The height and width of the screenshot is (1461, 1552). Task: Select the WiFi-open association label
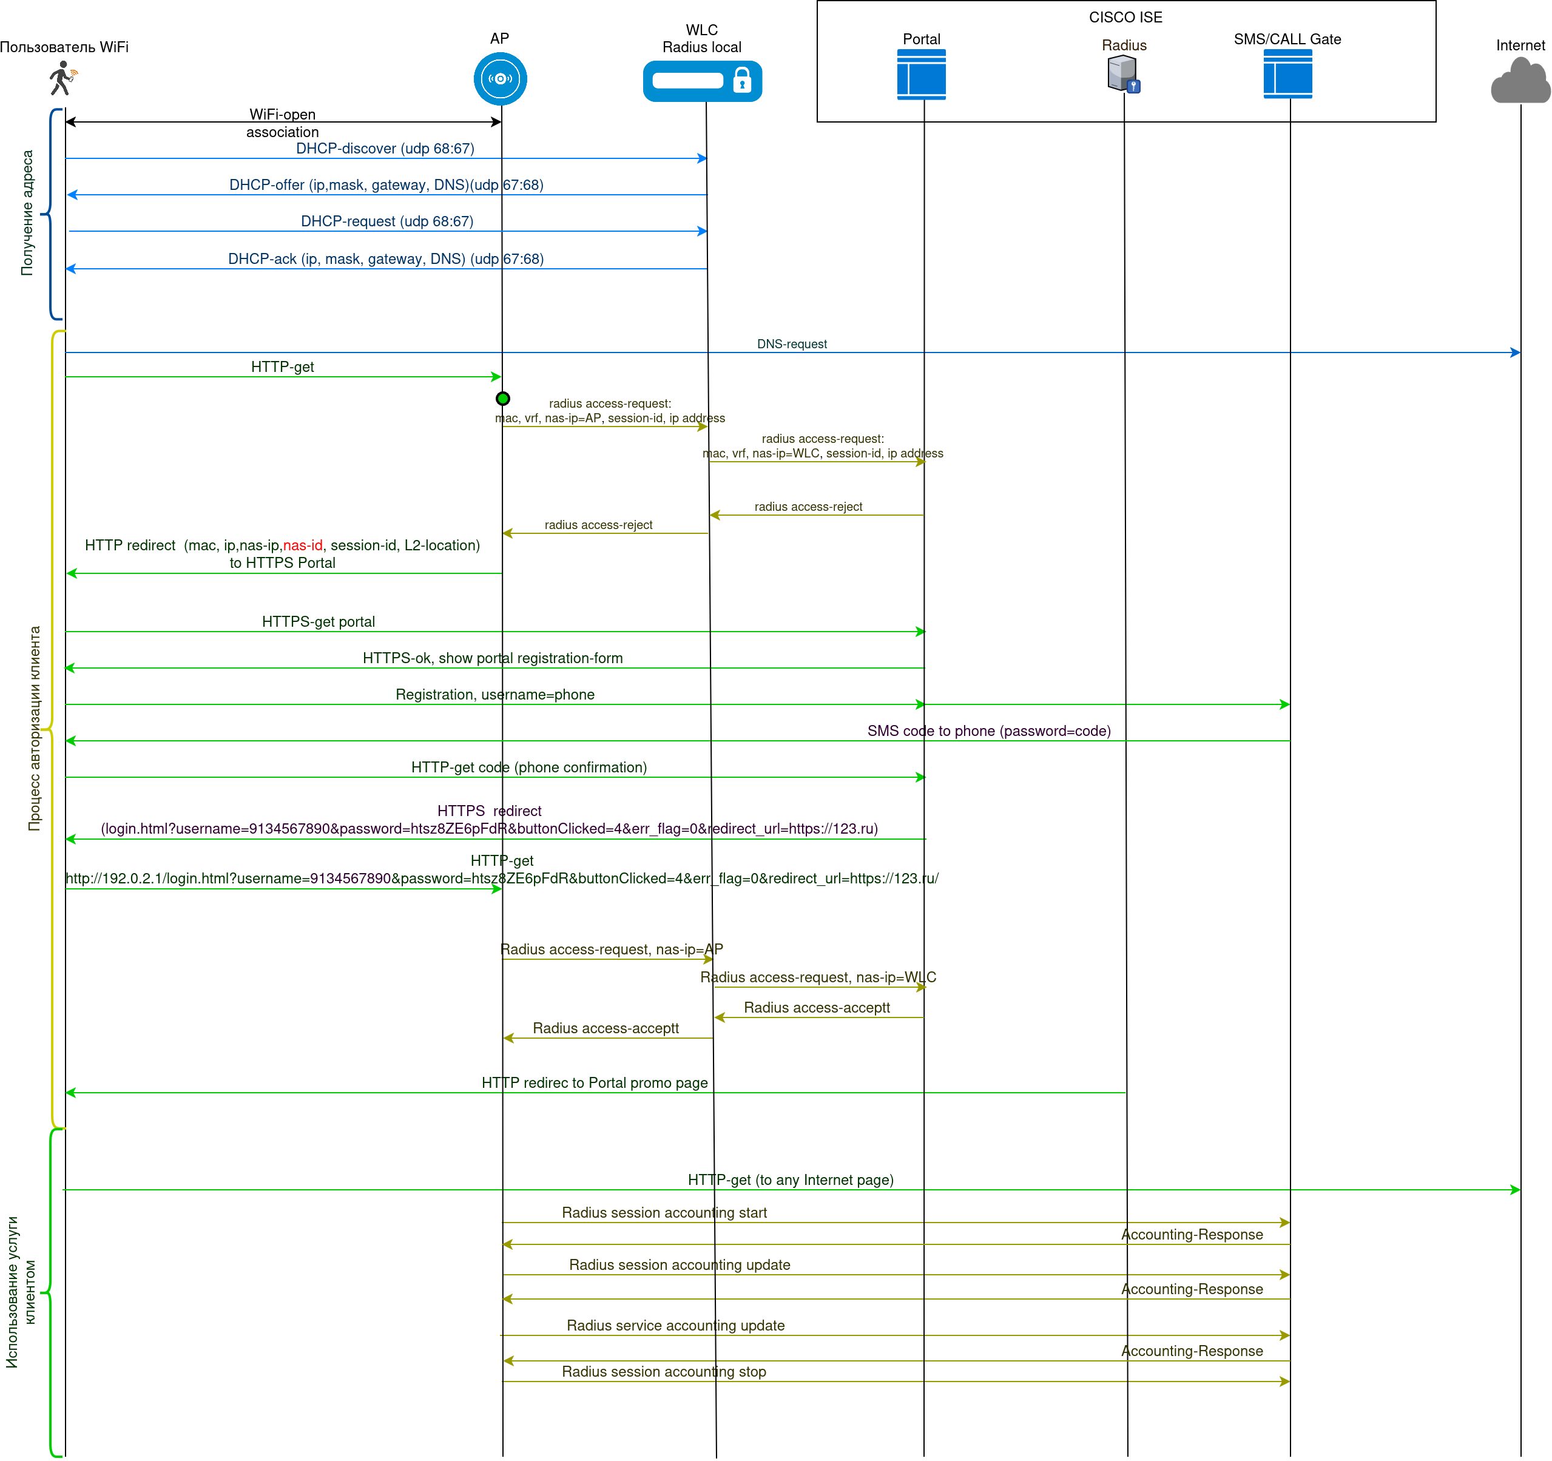pyautogui.click(x=283, y=123)
